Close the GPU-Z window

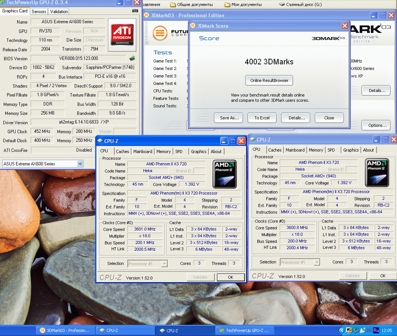[x=137, y=3]
